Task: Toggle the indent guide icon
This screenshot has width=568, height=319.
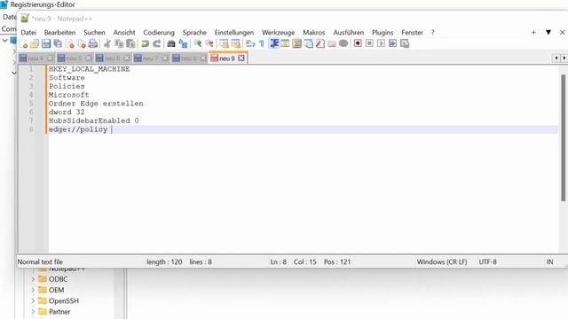Action: click(274, 44)
